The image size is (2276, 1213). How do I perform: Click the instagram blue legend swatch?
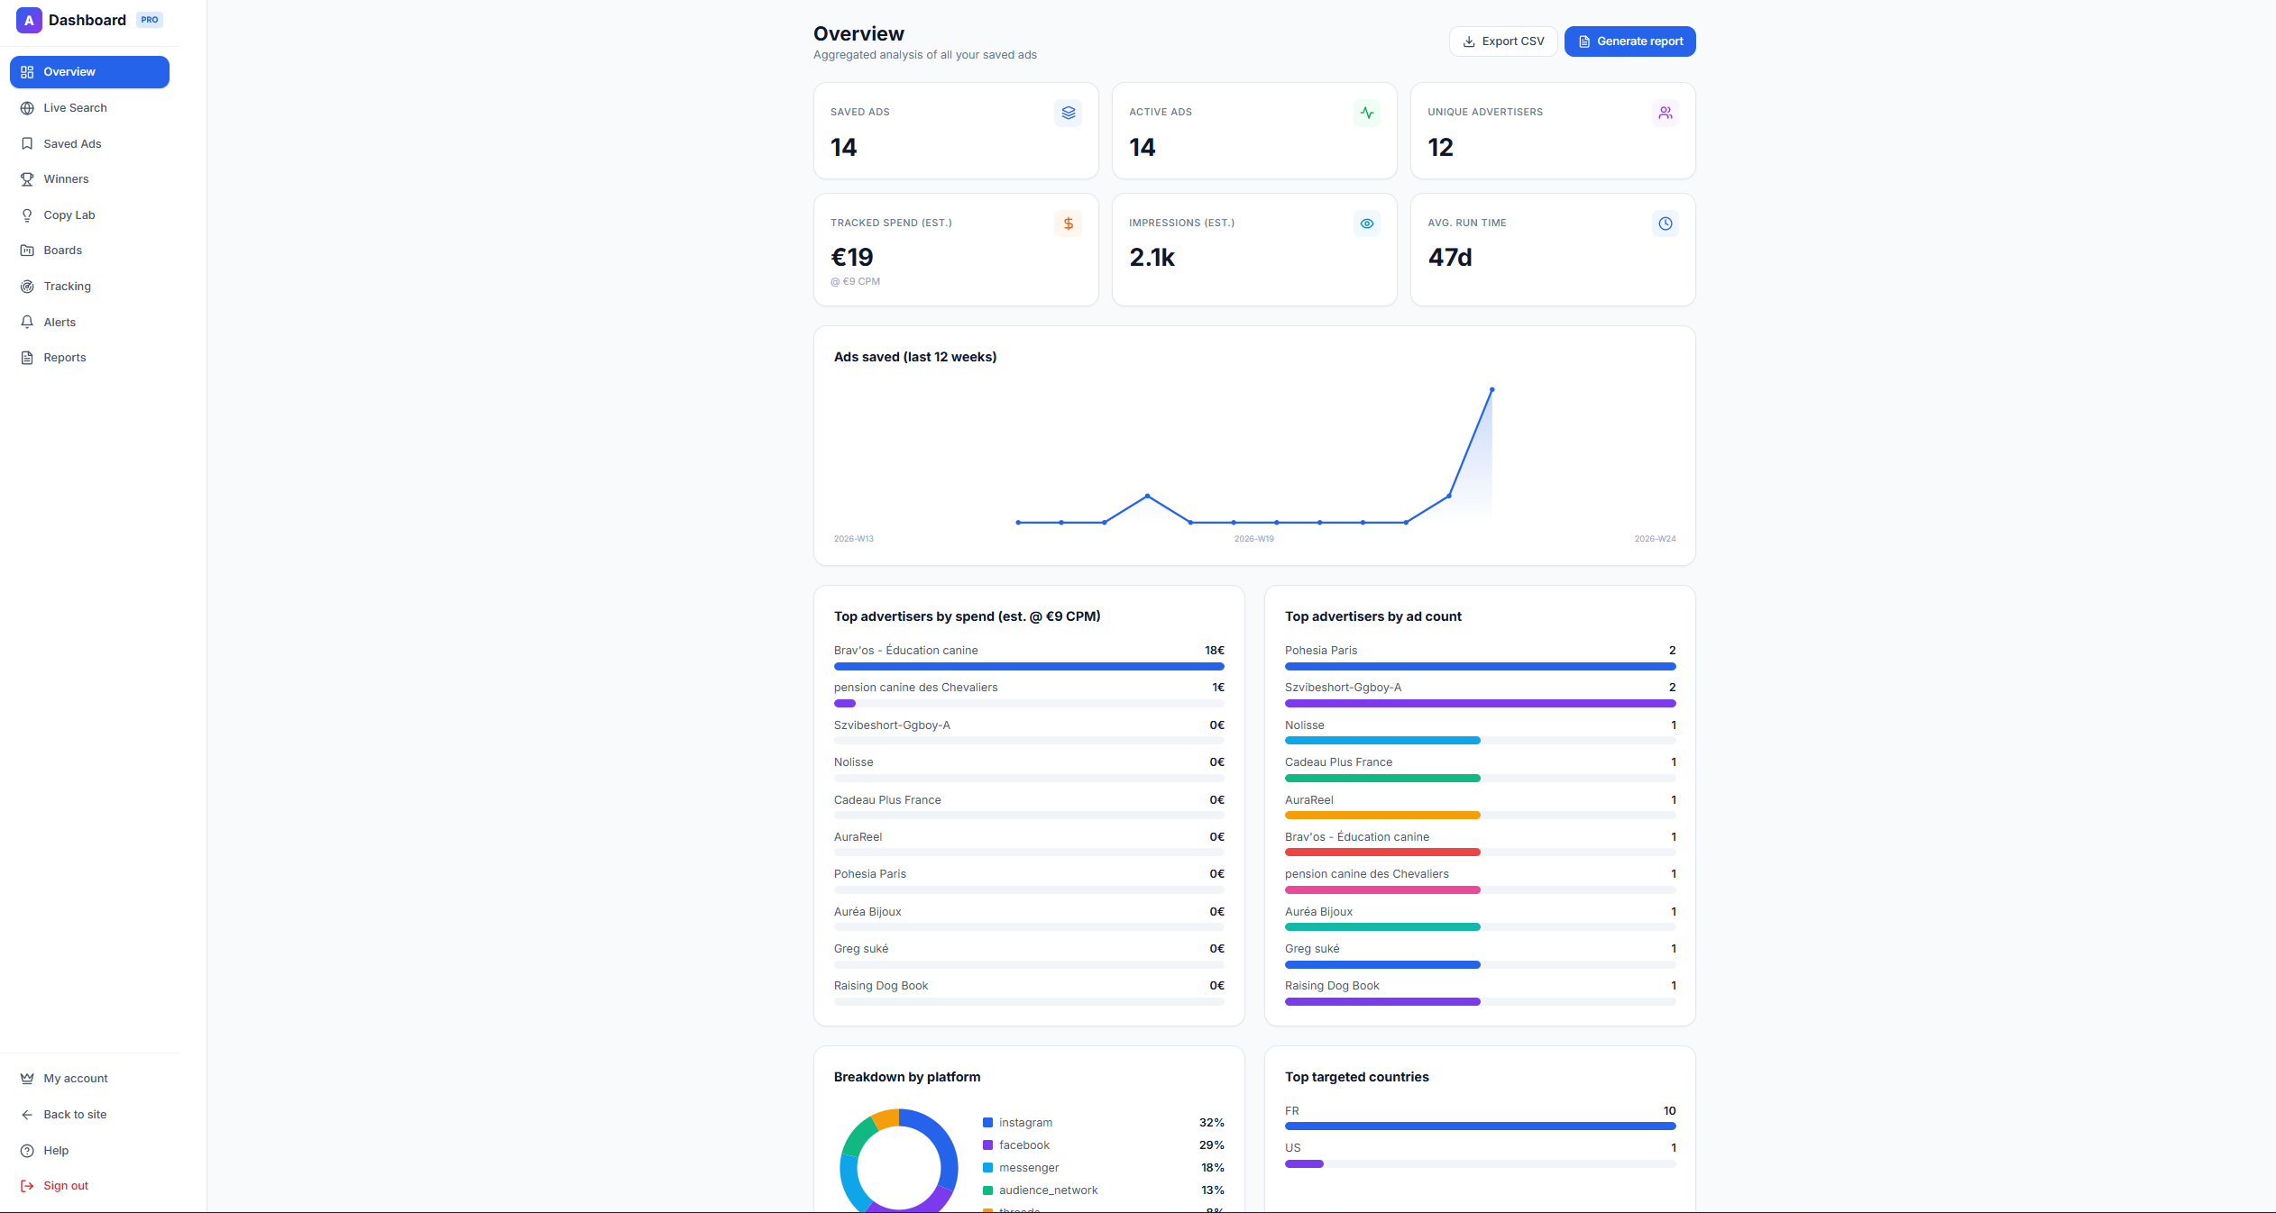click(987, 1123)
